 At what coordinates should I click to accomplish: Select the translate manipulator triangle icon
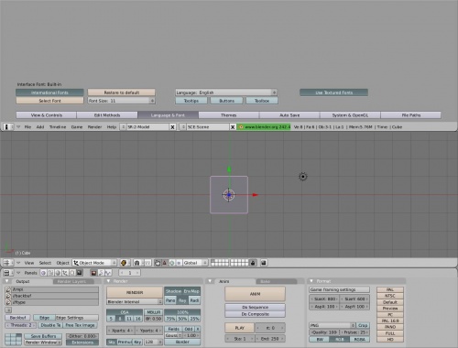tap(165, 263)
